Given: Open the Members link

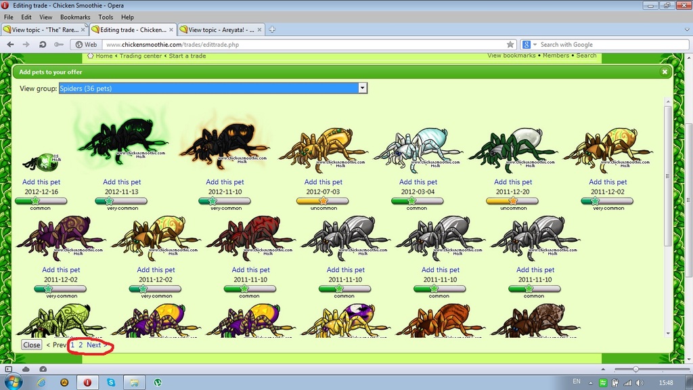Looking at the screenshot, I should (x=556, y=56).
